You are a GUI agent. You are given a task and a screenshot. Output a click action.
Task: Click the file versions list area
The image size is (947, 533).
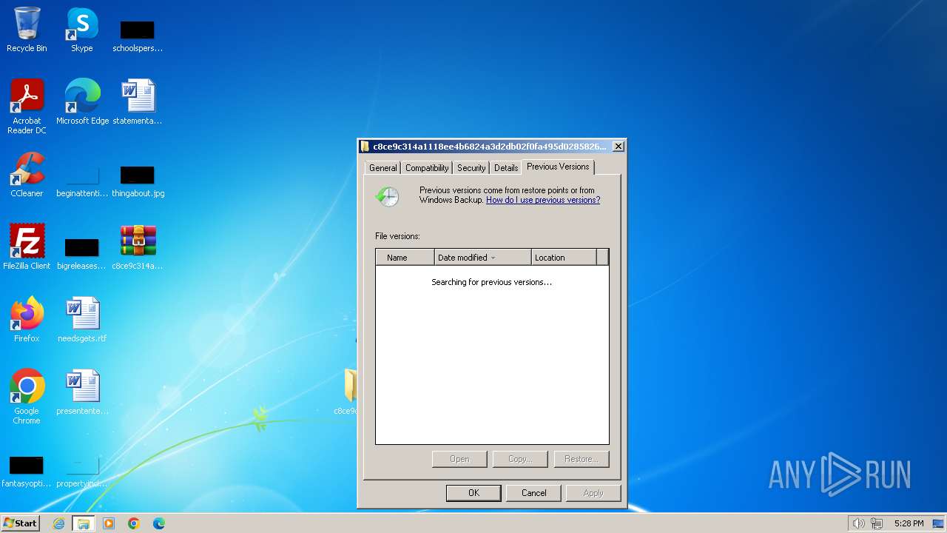[492, 355]
